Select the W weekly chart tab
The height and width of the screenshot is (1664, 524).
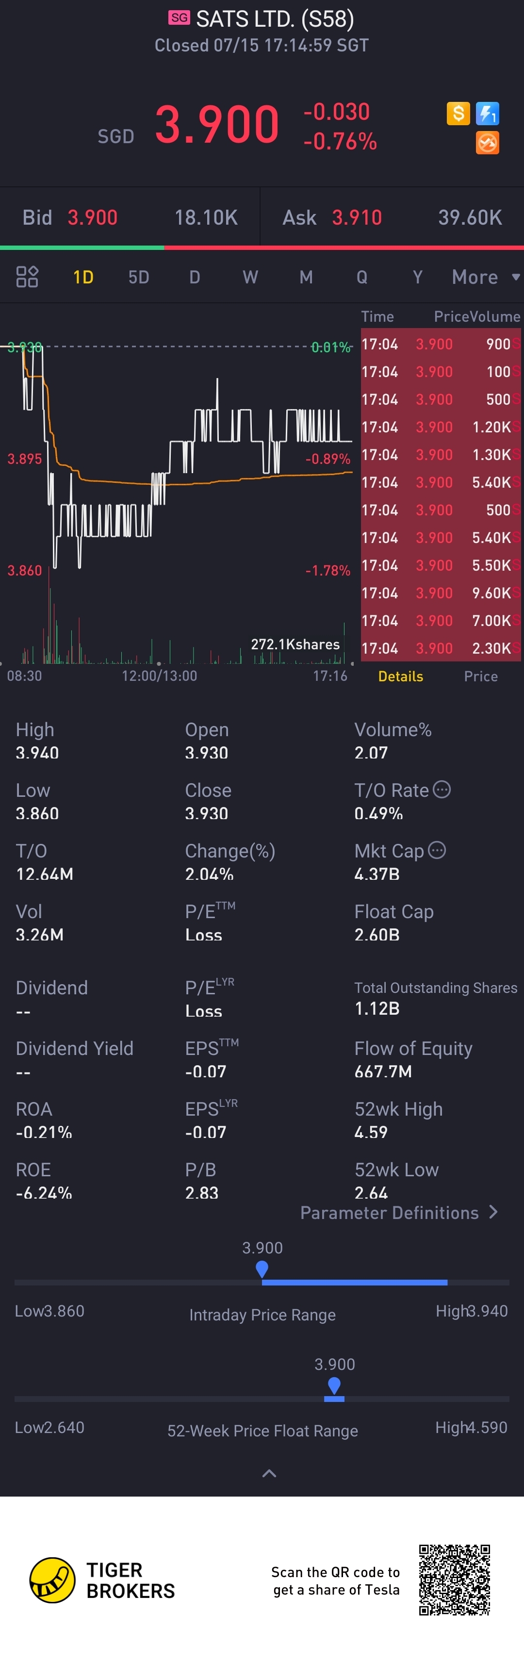[x=250, y=277]
